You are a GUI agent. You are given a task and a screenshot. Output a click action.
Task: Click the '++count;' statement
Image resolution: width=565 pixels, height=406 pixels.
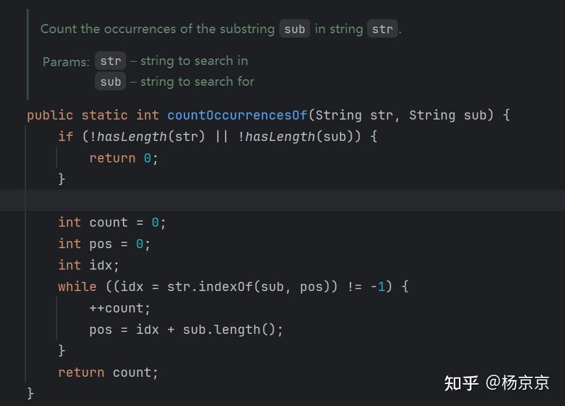point(120,308)
